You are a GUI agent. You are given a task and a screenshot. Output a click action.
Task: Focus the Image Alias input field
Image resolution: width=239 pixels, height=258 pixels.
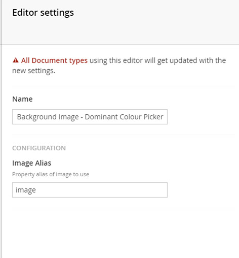90,190
